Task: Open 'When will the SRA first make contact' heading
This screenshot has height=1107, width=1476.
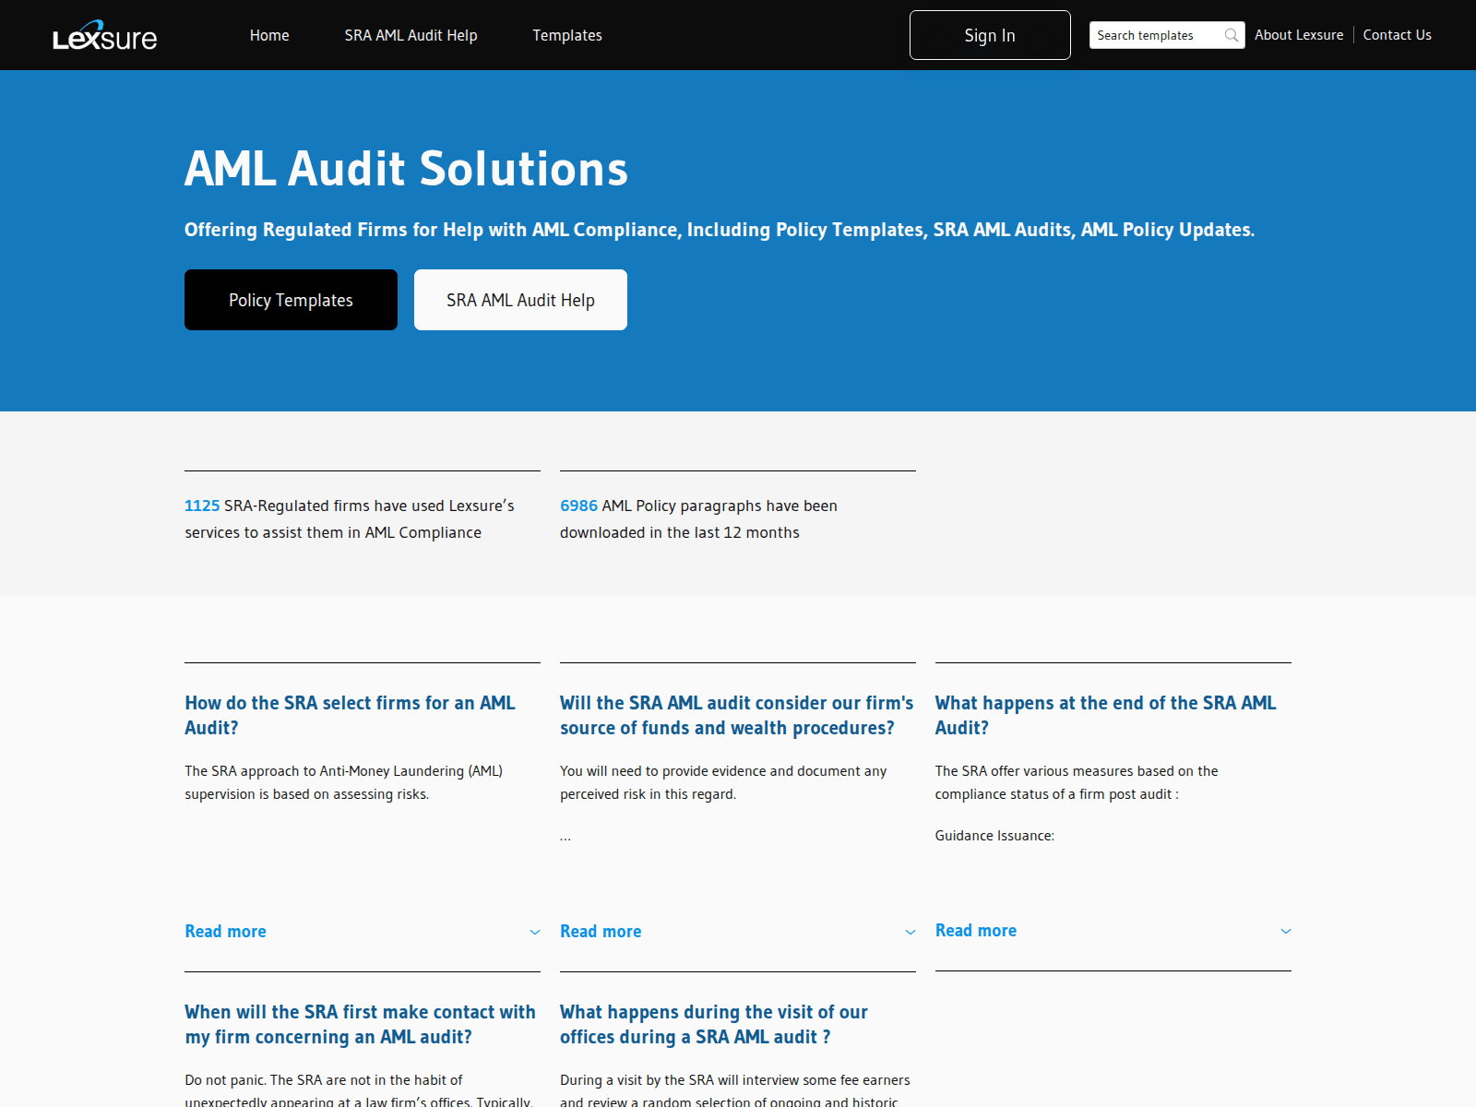Action: [x=360, y=1024]
